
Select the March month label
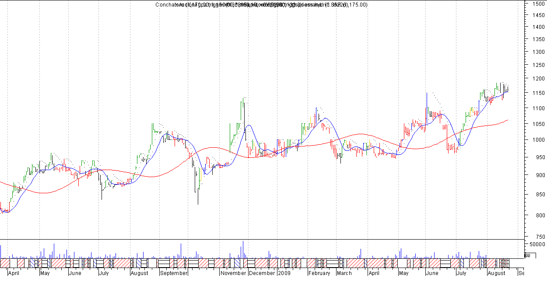pos(344,273)
